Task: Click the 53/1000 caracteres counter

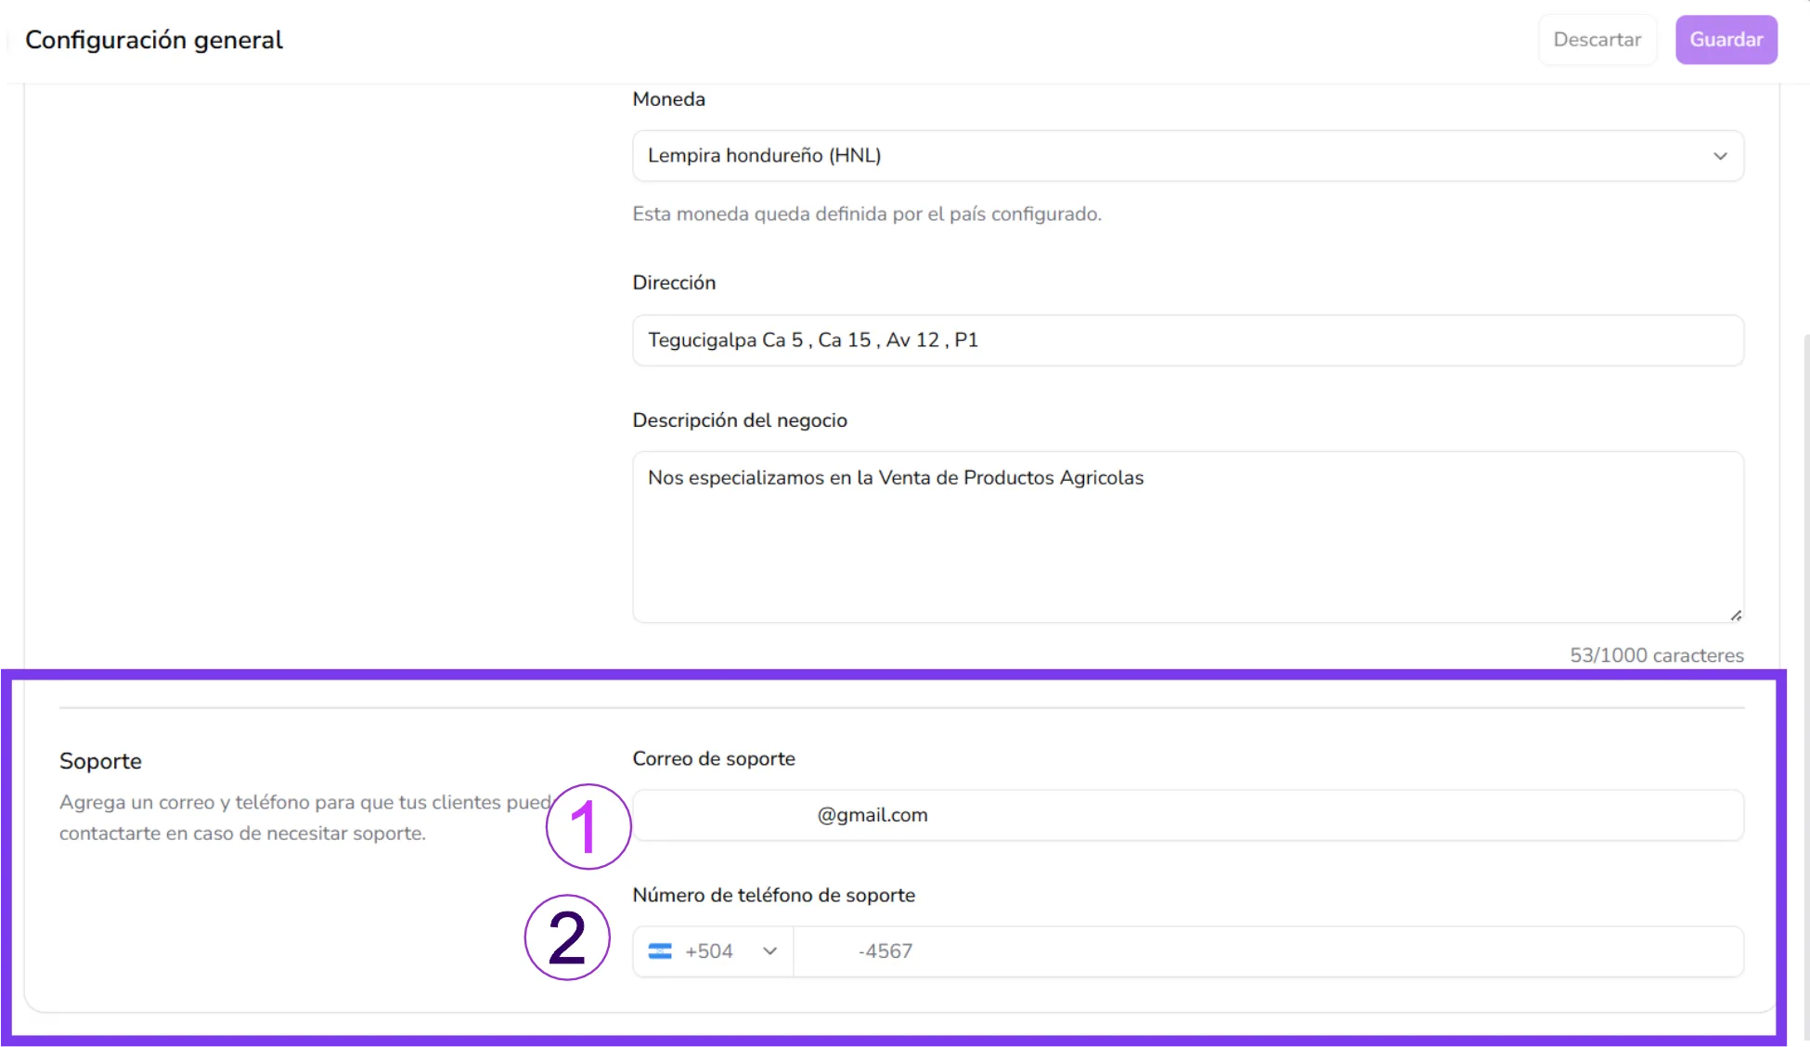Action: click(1657, 655)
